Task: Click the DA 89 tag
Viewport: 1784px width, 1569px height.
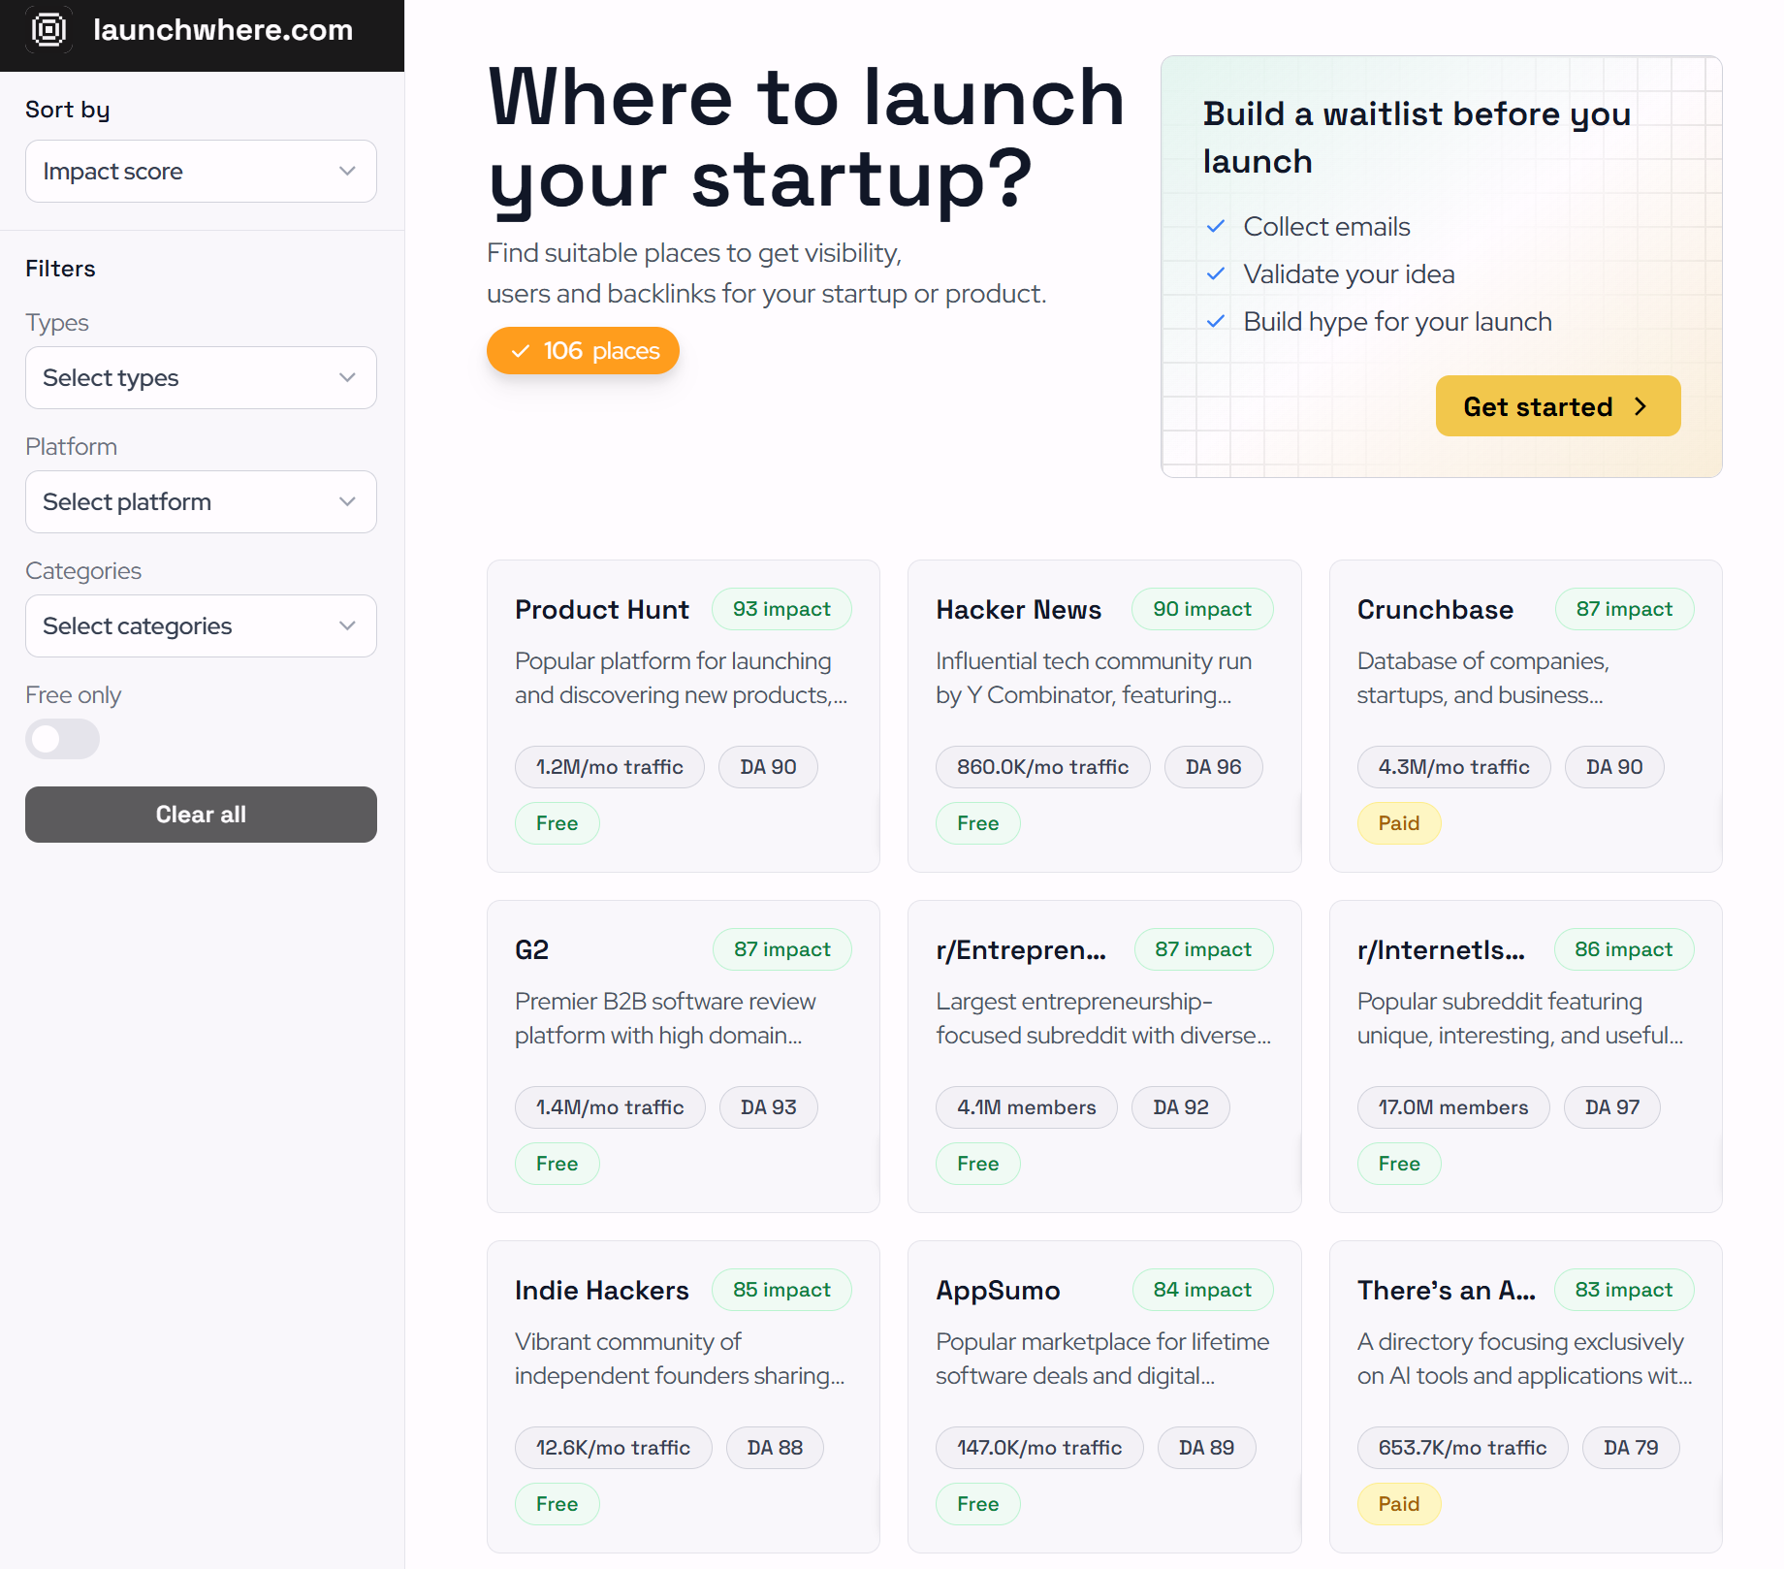Action: (1206, 1448)
